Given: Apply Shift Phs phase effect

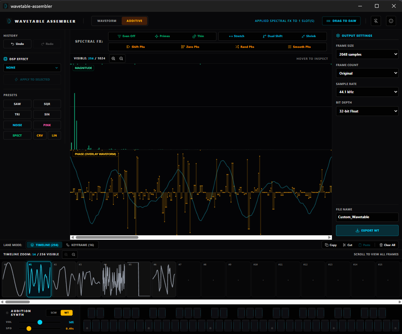Looking at the screenshot, I should (136, 47).
